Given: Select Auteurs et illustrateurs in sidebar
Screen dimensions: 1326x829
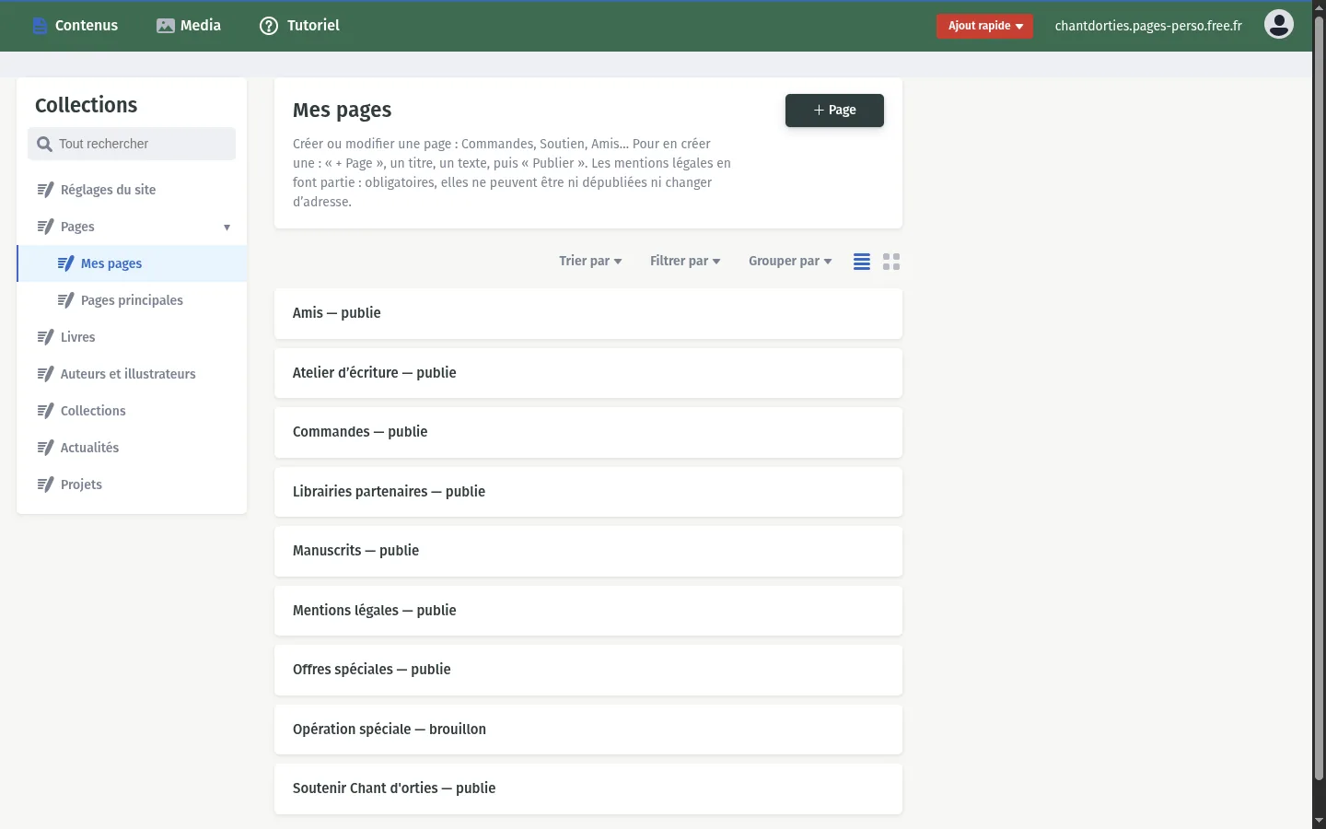Looking at the screenshot, I should pos(132,374).
